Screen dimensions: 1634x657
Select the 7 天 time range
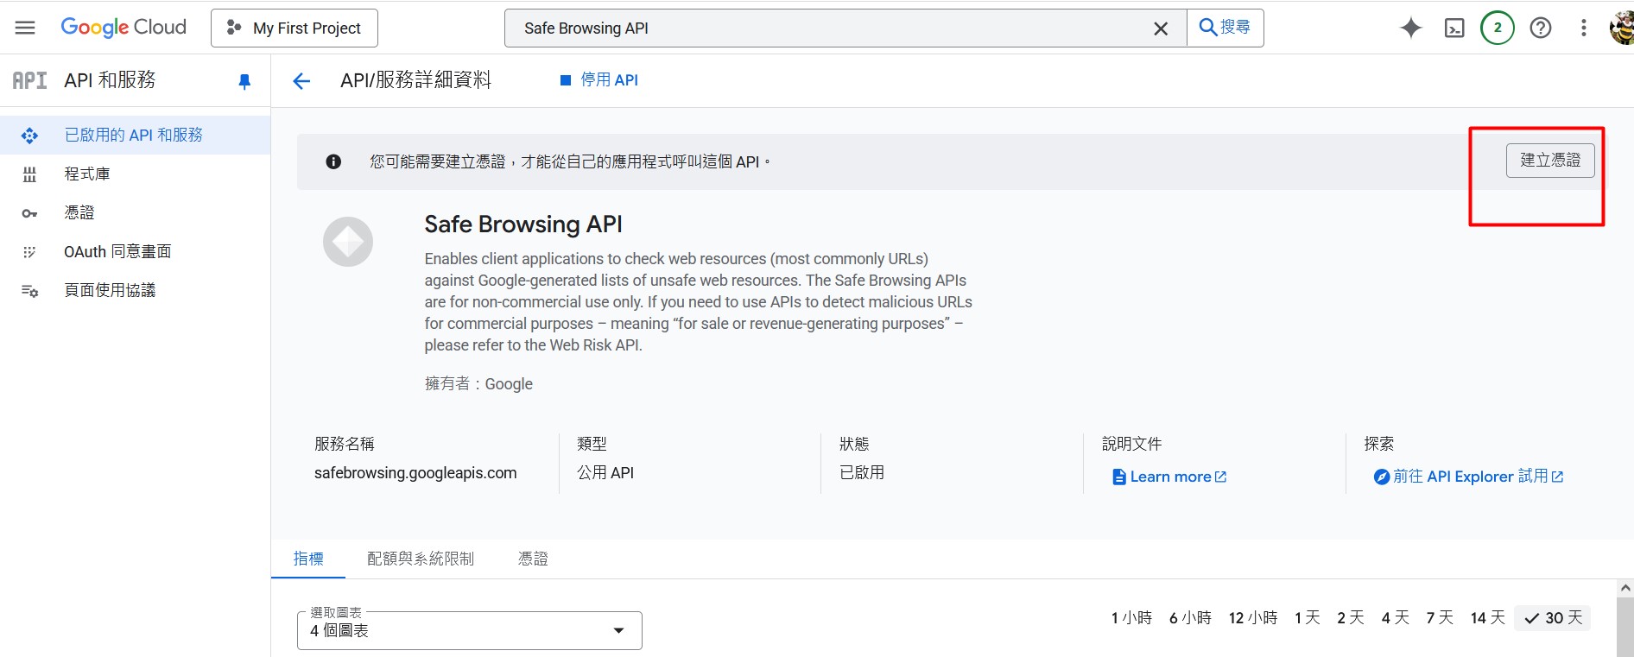(1439, 617)
